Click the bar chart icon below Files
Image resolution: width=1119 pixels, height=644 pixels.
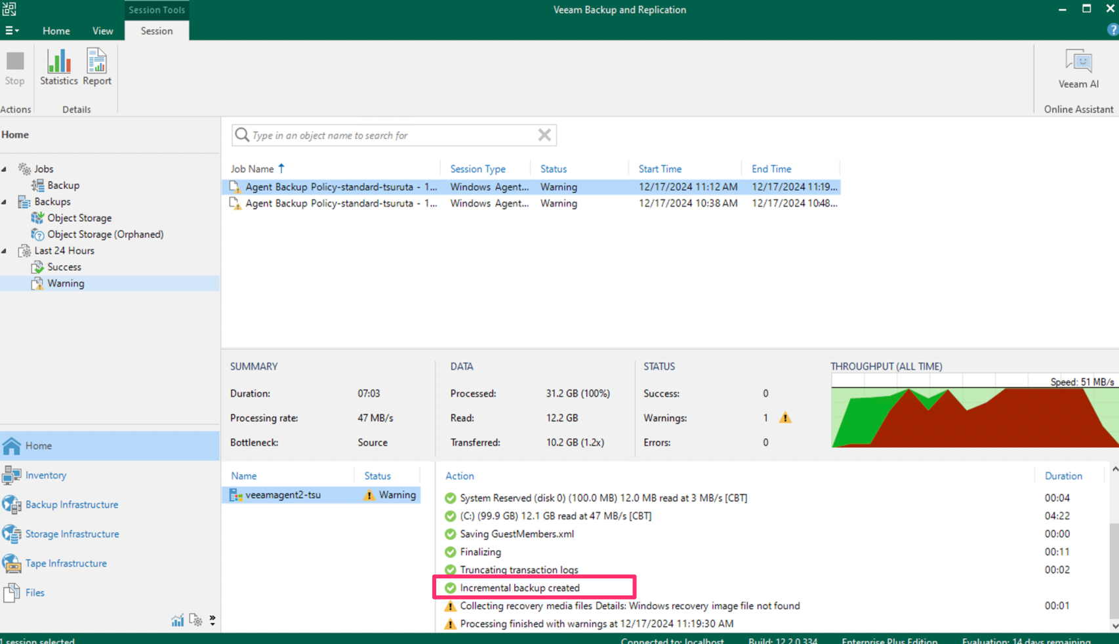point(178,620)
